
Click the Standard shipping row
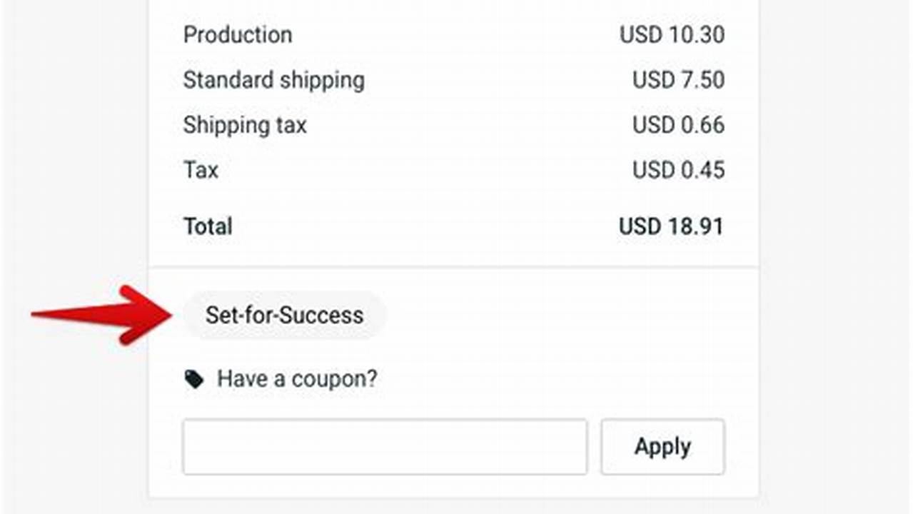274,79
